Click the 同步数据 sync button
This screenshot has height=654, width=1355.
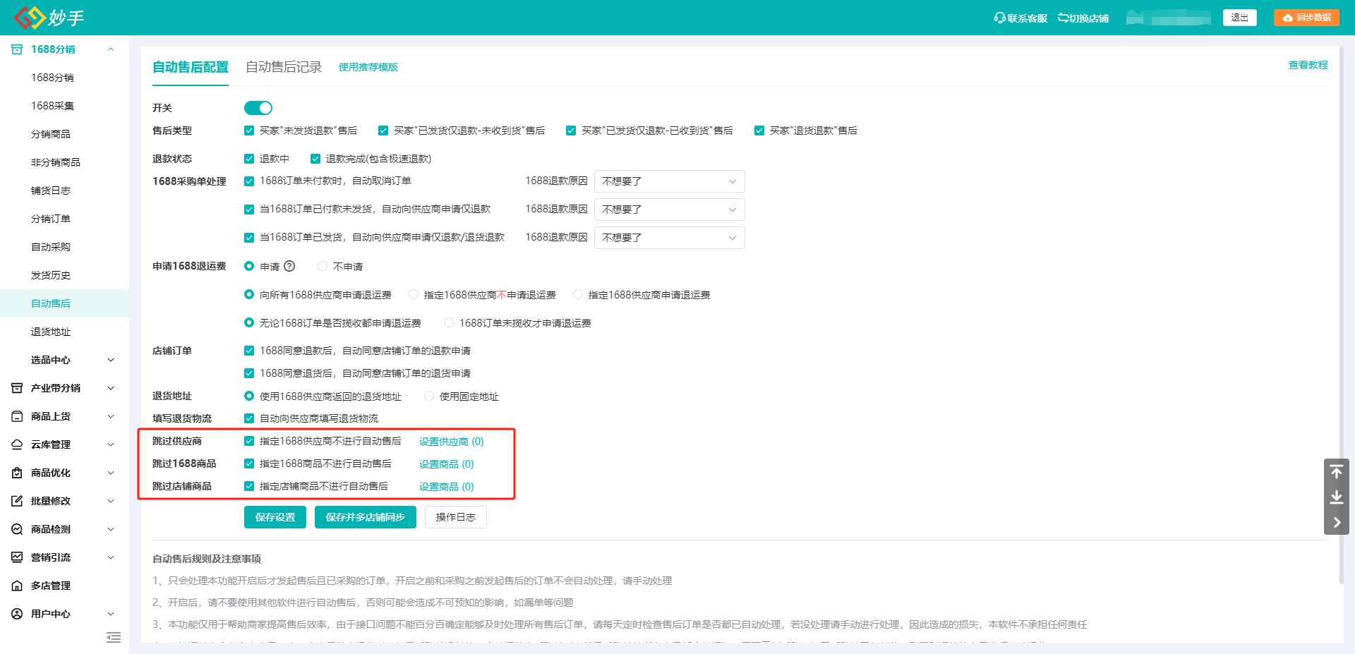point(1306,18)
